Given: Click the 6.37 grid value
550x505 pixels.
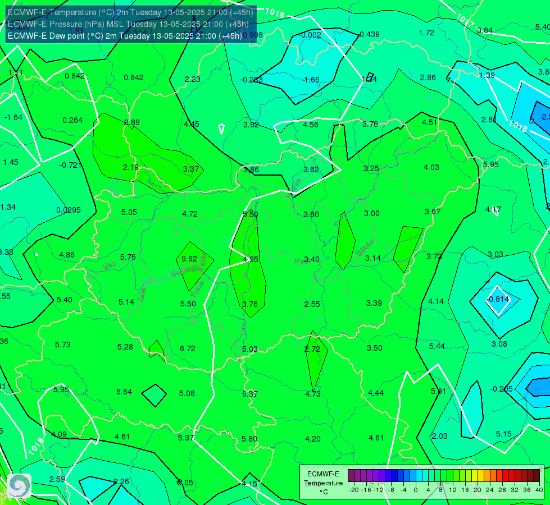Looking at the screenshot, I should point(250,394).
